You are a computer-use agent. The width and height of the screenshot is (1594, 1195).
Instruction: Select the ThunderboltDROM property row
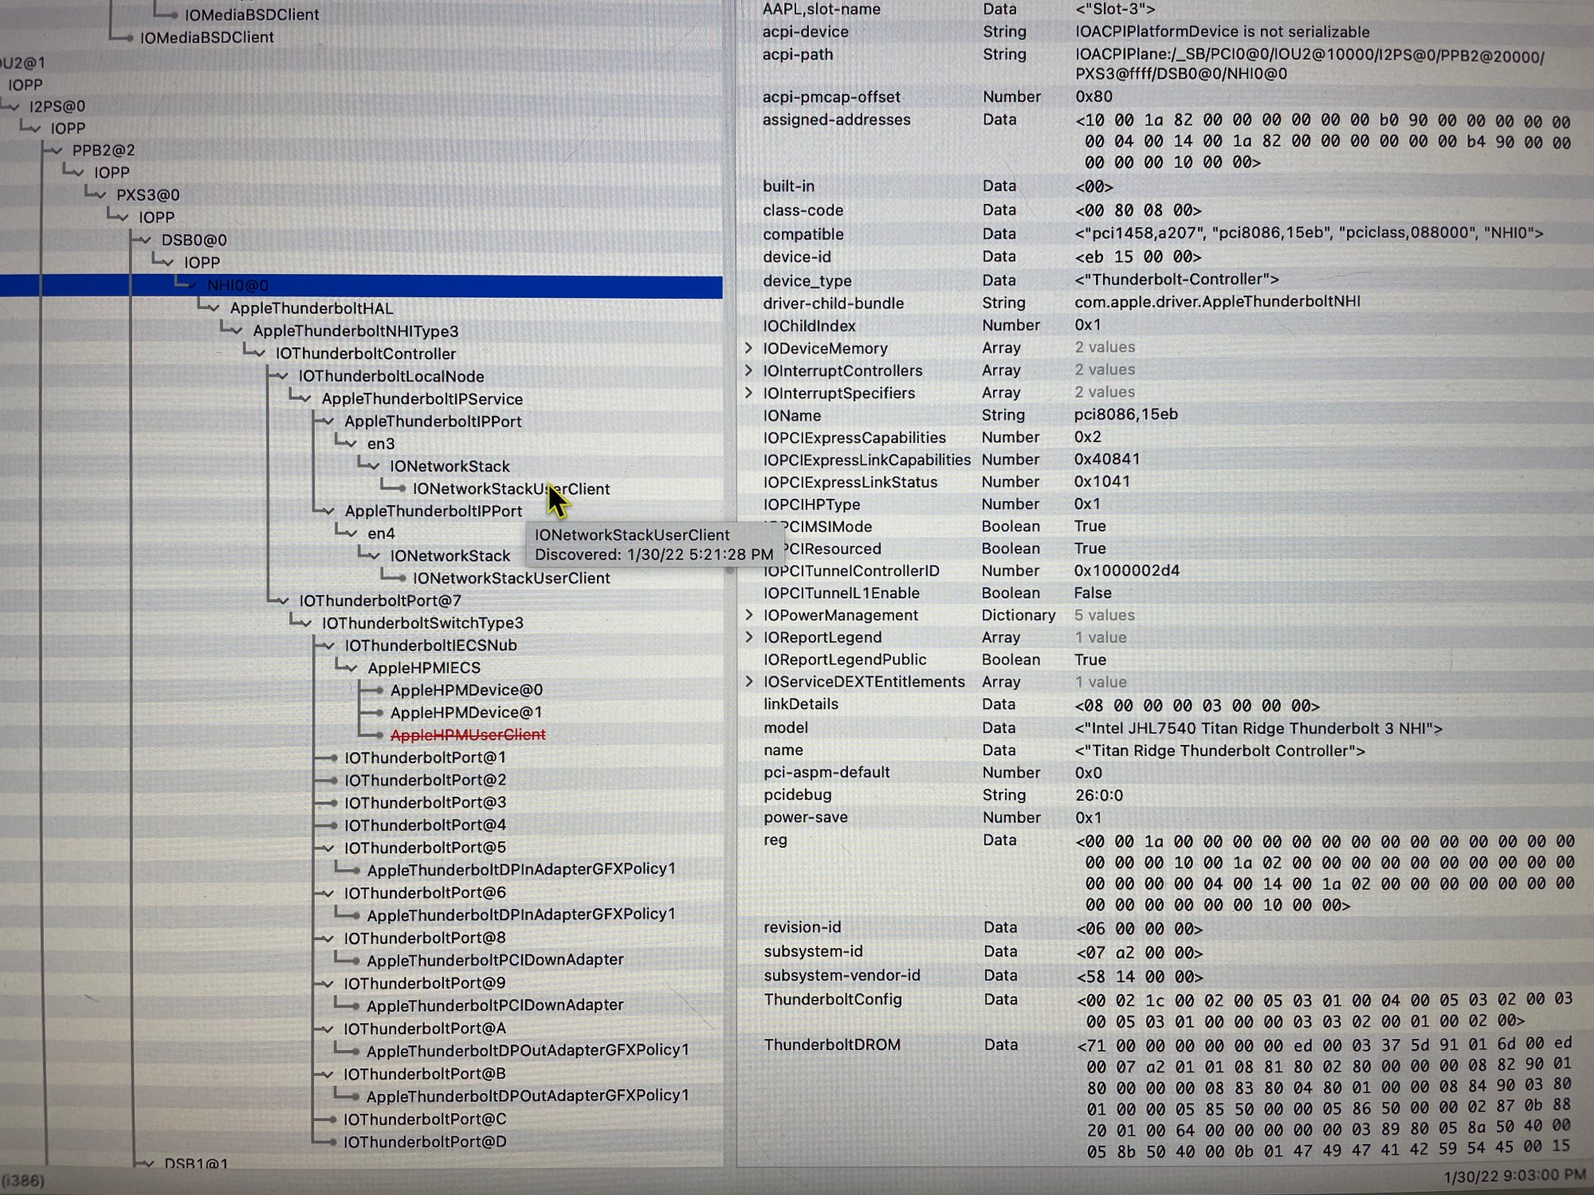(831, 1044)
